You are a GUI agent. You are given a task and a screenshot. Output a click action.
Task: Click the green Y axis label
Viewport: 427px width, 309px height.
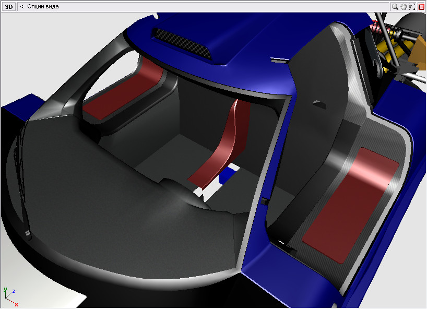pyautogui.click(x=5, y=288)
